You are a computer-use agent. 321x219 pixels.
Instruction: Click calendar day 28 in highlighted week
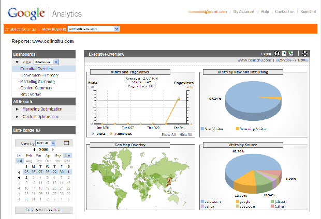(x=48, y=172)
